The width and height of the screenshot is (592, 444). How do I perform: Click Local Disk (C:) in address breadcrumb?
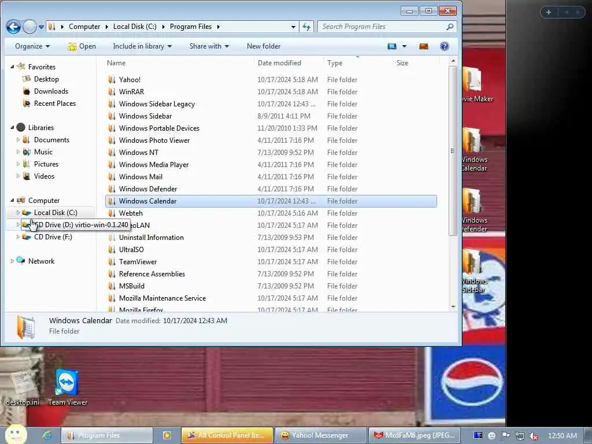[x=135, y=27]
